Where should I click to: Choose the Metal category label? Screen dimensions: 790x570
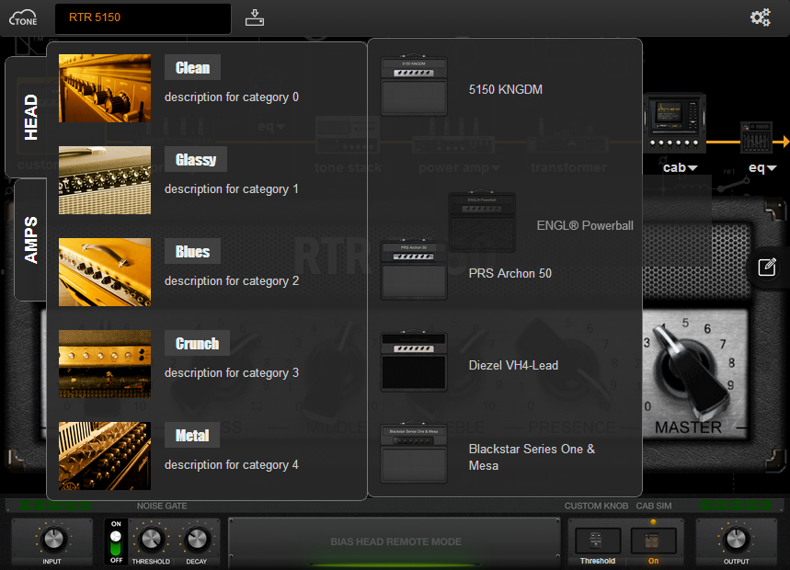(x=192, y=435)
